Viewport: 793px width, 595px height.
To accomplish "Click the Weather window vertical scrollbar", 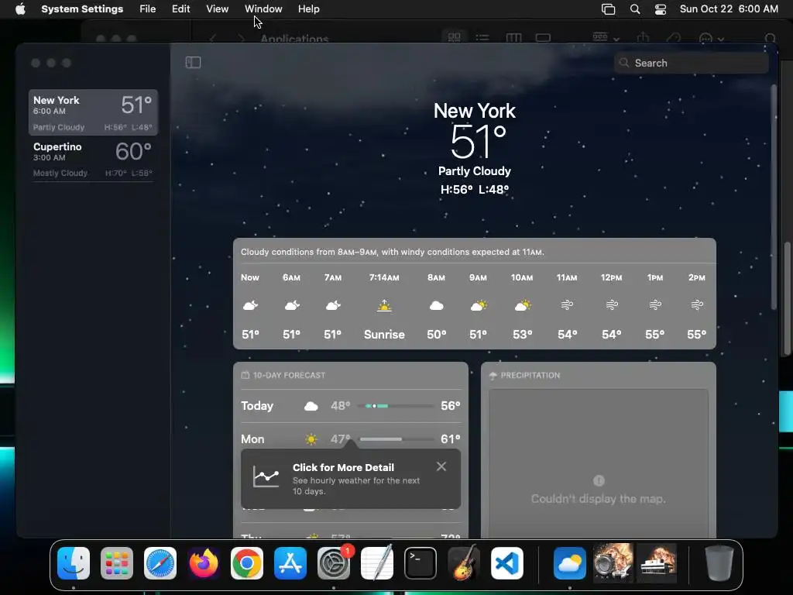I will [774, 198].
